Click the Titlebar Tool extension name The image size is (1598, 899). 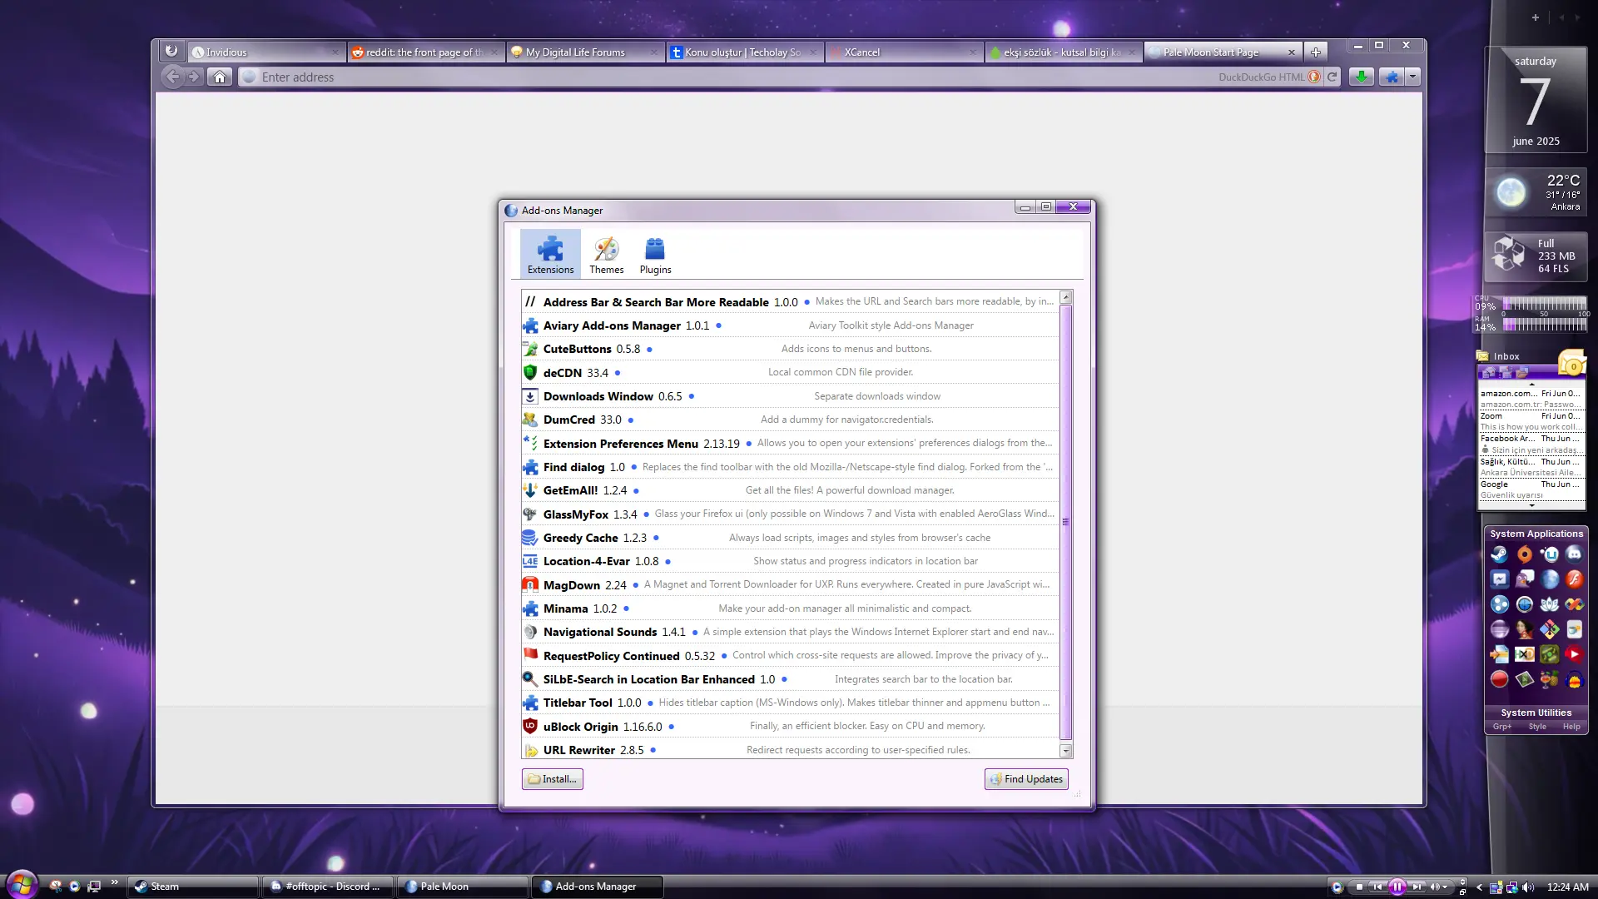tap(578, 703)
